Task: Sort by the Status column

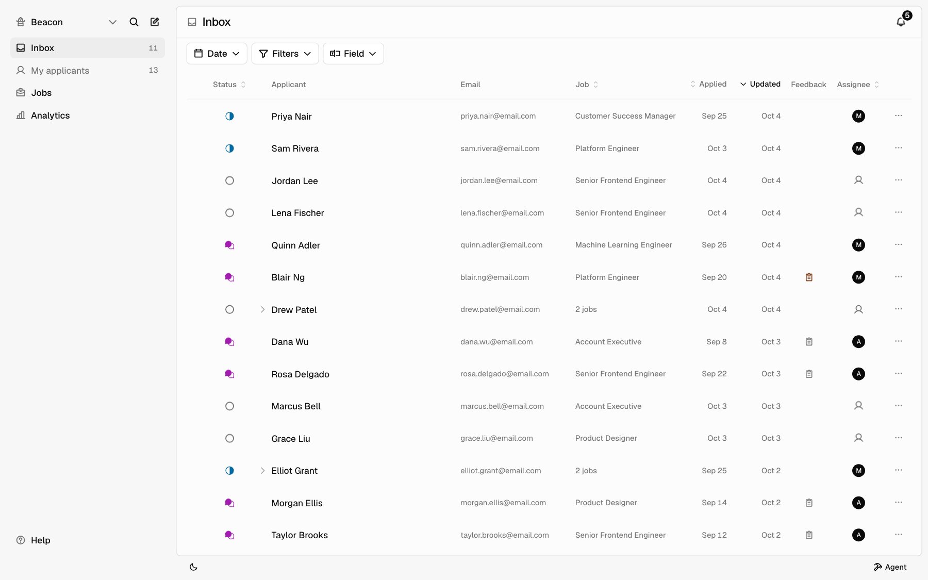Action: click(x=229, y=85)
